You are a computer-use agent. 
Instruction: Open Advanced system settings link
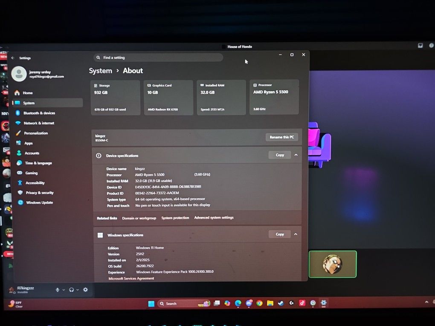click(214, 218)
